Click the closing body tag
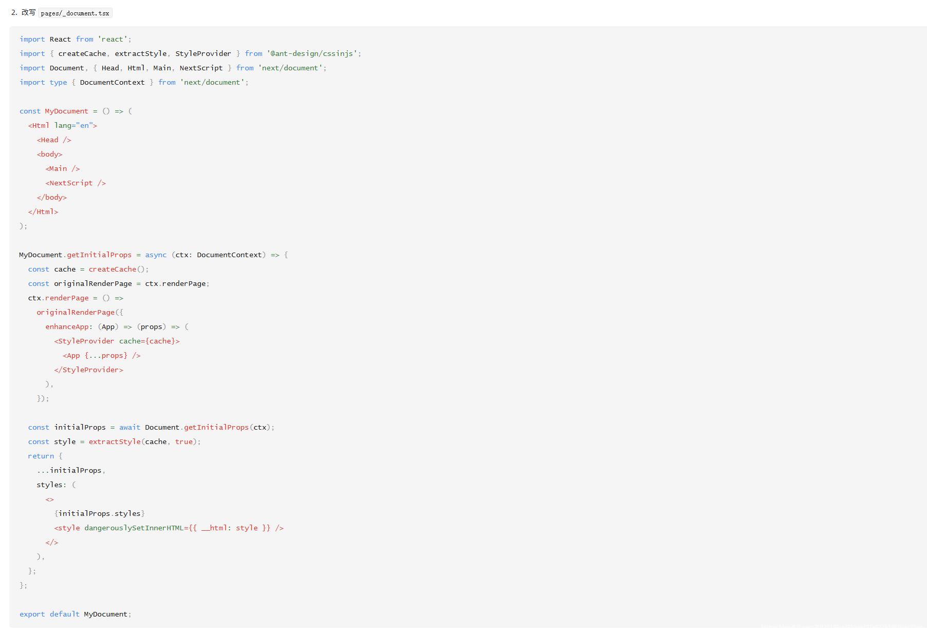The height and width of the screenshot is (635, 927). coord(52,197)
